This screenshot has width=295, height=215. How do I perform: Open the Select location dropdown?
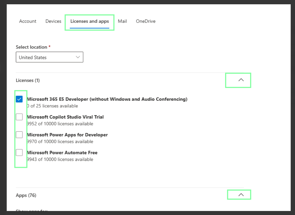[49, 57]
